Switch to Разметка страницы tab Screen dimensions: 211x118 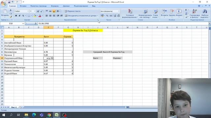click(39, 6)
